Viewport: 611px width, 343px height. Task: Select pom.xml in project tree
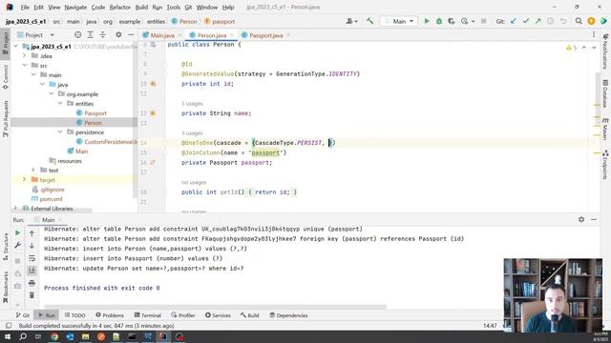pyautogui.click(x=51, y=199)
